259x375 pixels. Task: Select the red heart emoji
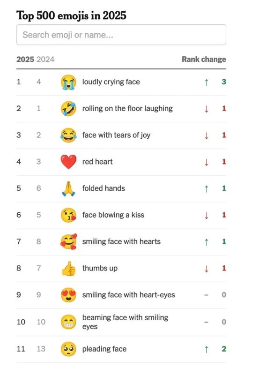point(68,162)
